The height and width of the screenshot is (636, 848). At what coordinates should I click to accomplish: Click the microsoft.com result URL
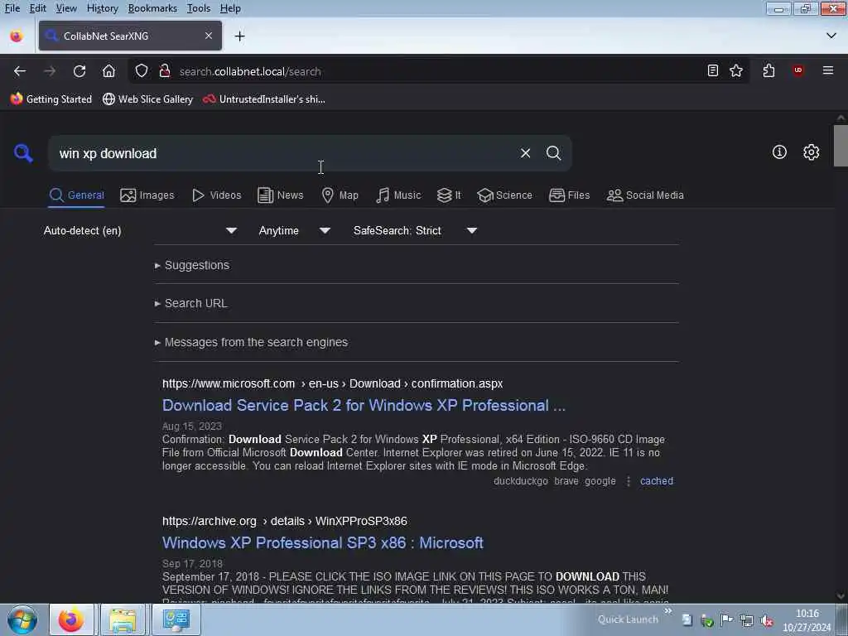click(x=333, y=383)
